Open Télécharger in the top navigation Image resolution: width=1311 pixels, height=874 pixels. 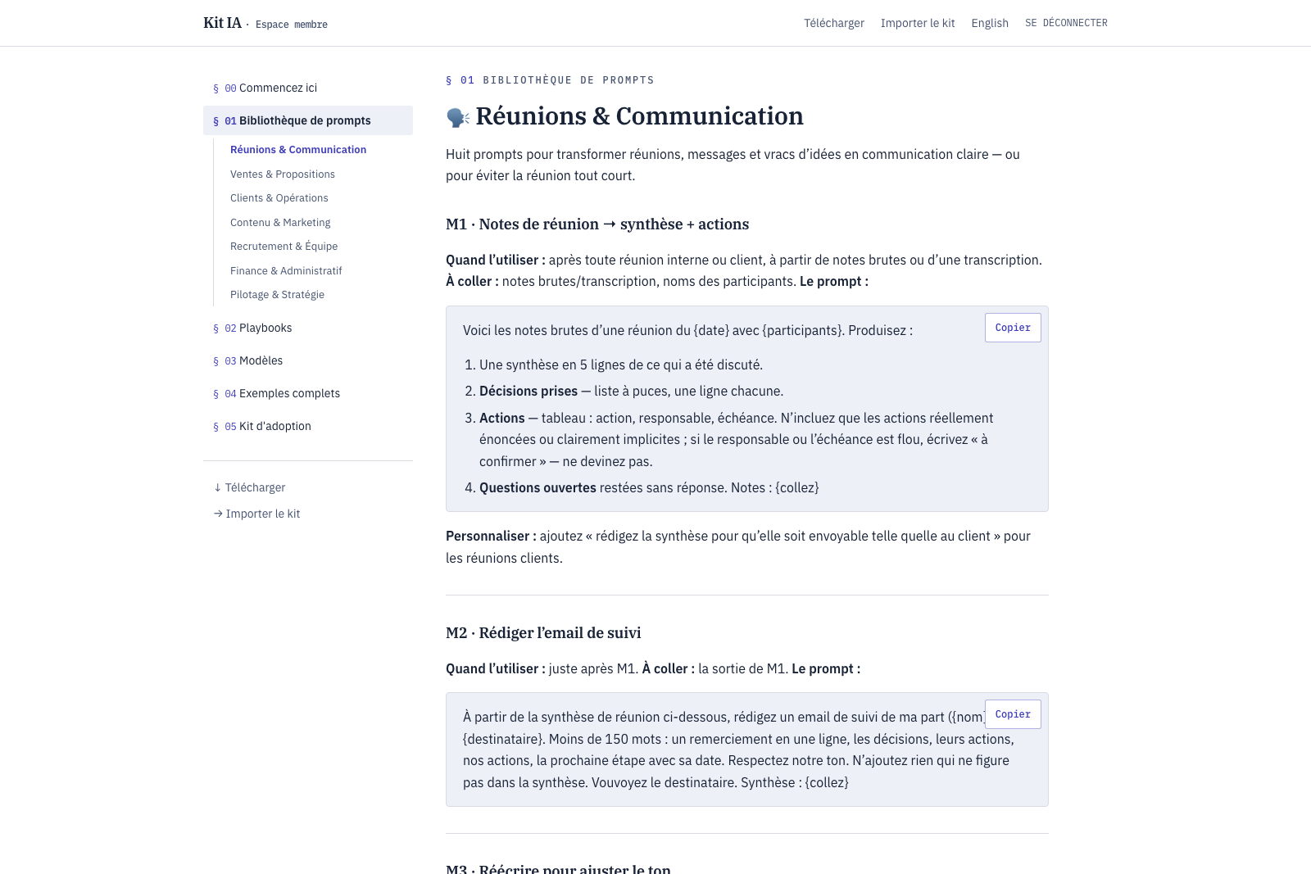pos(833,23)
